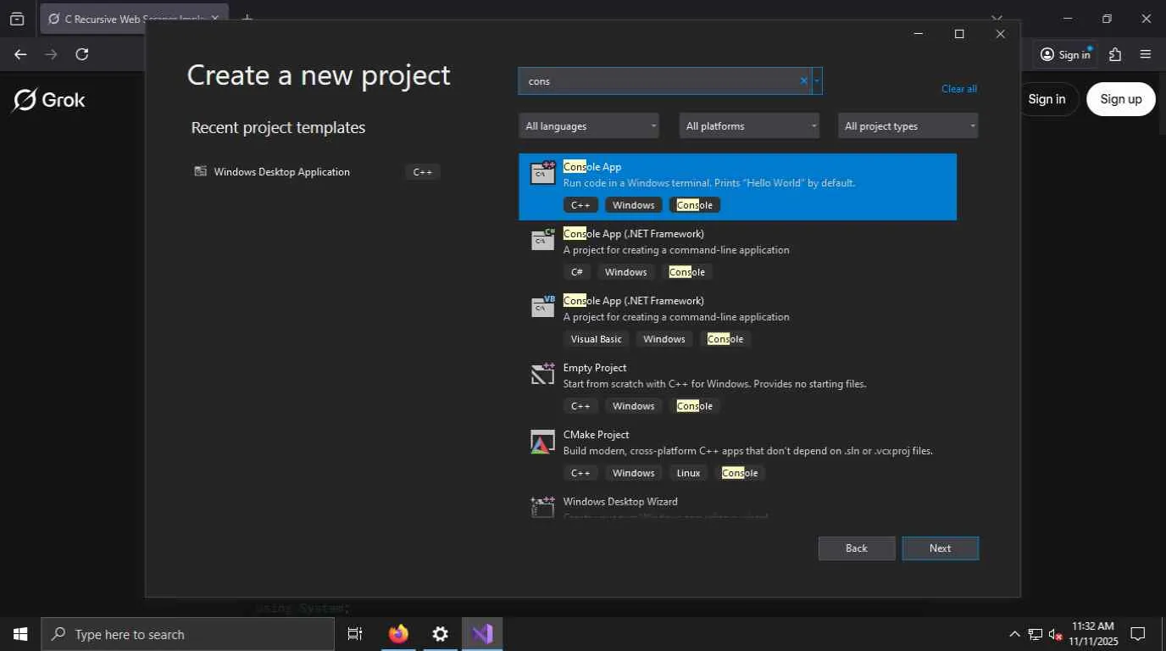Click the "C#" language tag
The height and width of the screenshot is (651, 1166).
click(x=577, y=272)
